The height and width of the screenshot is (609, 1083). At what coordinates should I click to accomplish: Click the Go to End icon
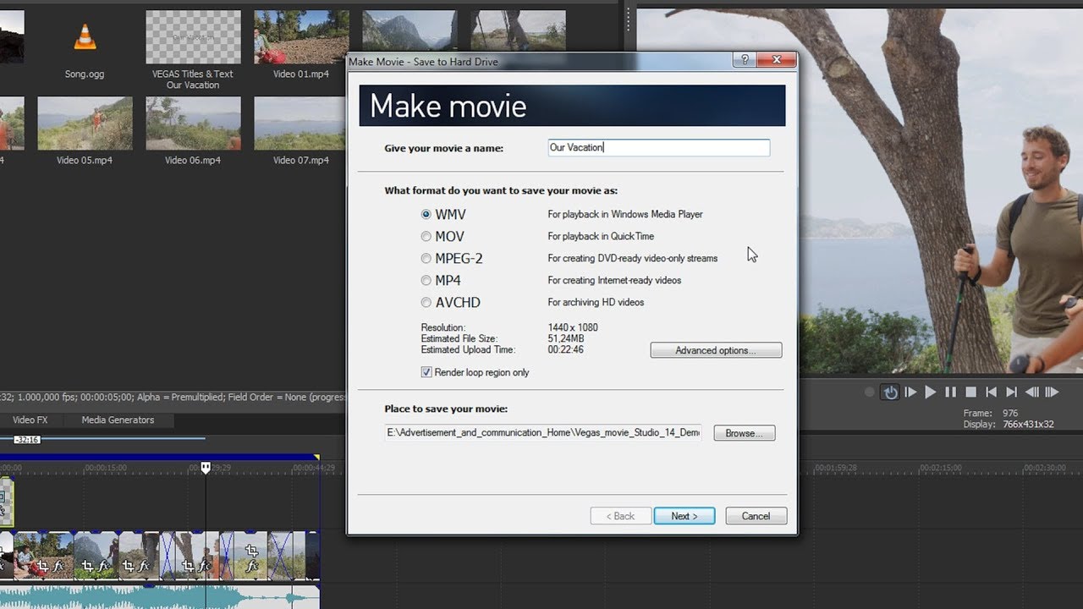pyautogui.click(x=1012, y=392)
